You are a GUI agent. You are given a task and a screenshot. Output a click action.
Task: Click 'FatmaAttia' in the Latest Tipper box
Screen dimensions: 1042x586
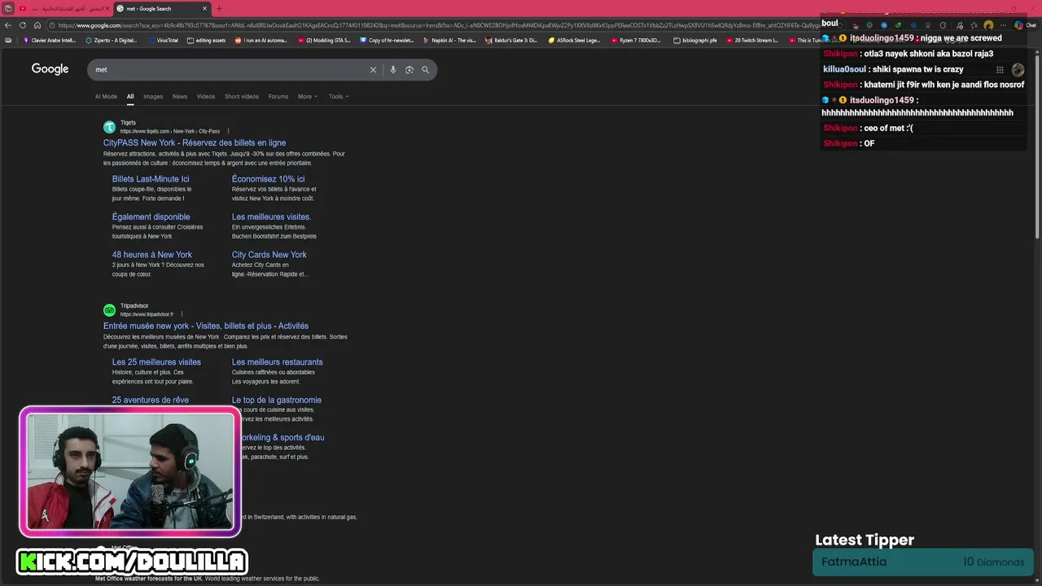point(854,562)
